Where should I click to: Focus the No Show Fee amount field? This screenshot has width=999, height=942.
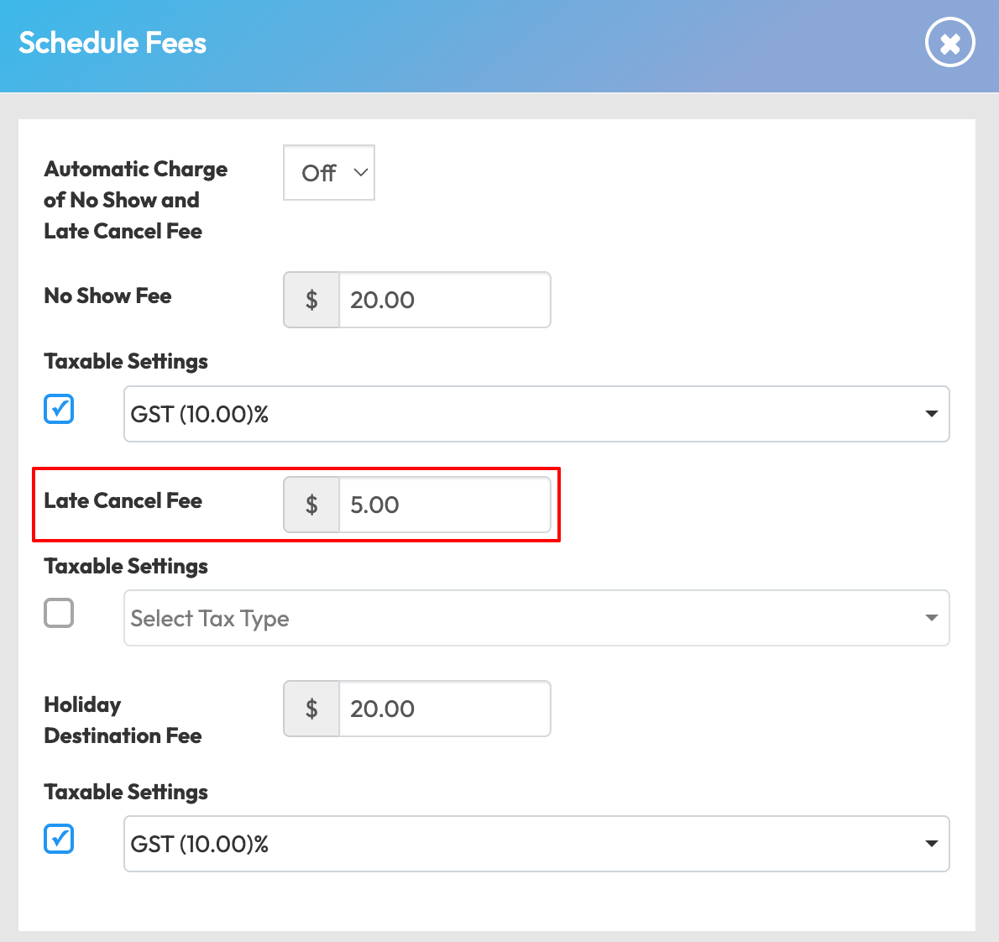tap(444, 300)
